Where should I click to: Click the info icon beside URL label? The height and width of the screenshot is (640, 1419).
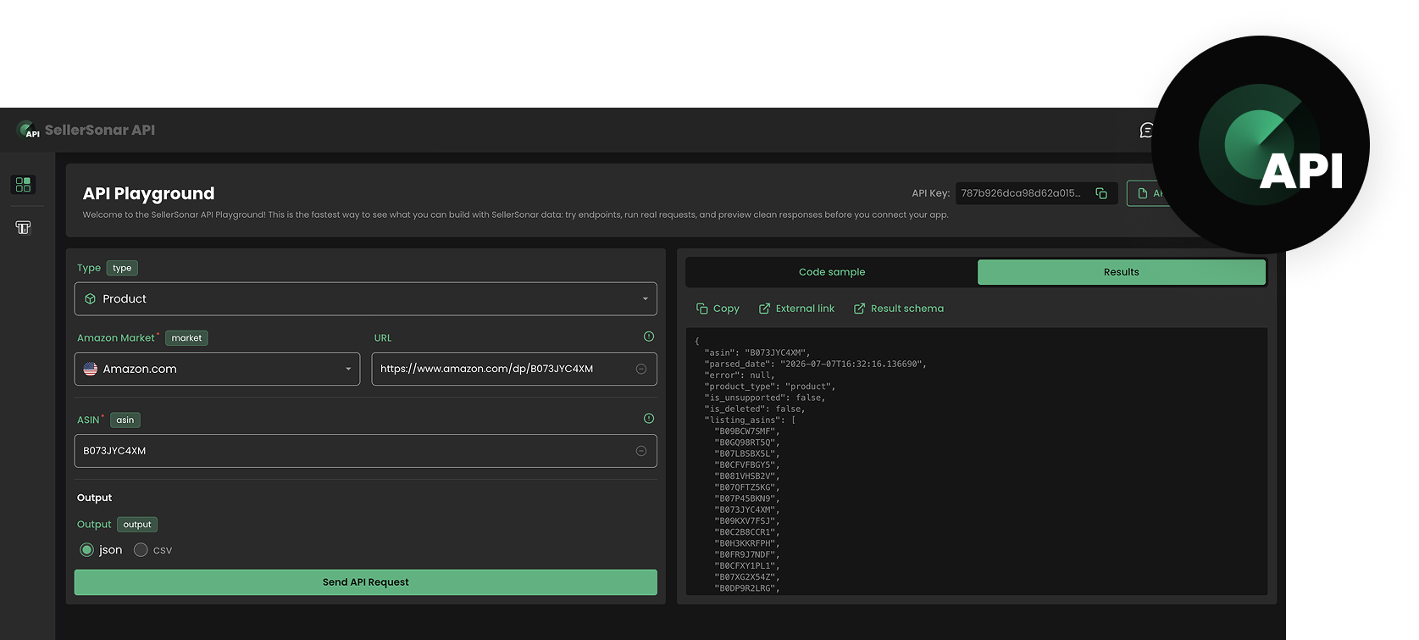pyautogui.click(x=649, y=337)
